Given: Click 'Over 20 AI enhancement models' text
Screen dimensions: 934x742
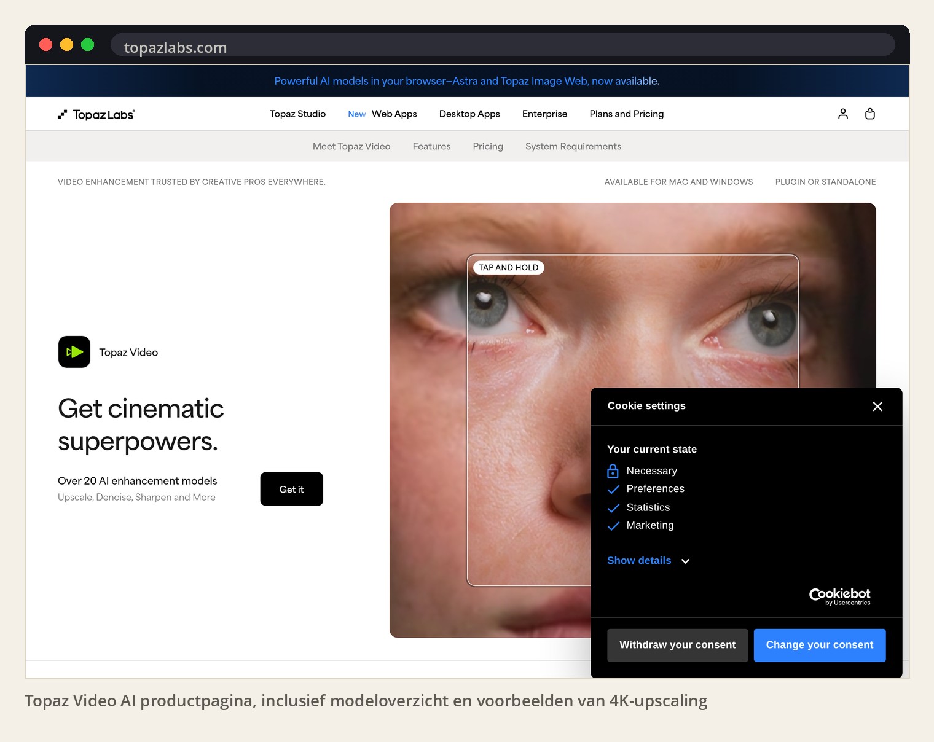Looking at the screenshot, I should pyautogui.click(x=138, y=481).
